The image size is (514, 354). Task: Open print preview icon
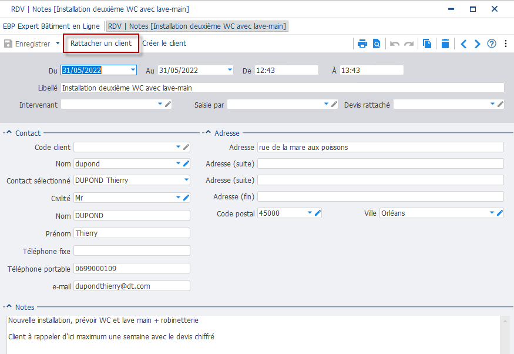click(377, 44)
